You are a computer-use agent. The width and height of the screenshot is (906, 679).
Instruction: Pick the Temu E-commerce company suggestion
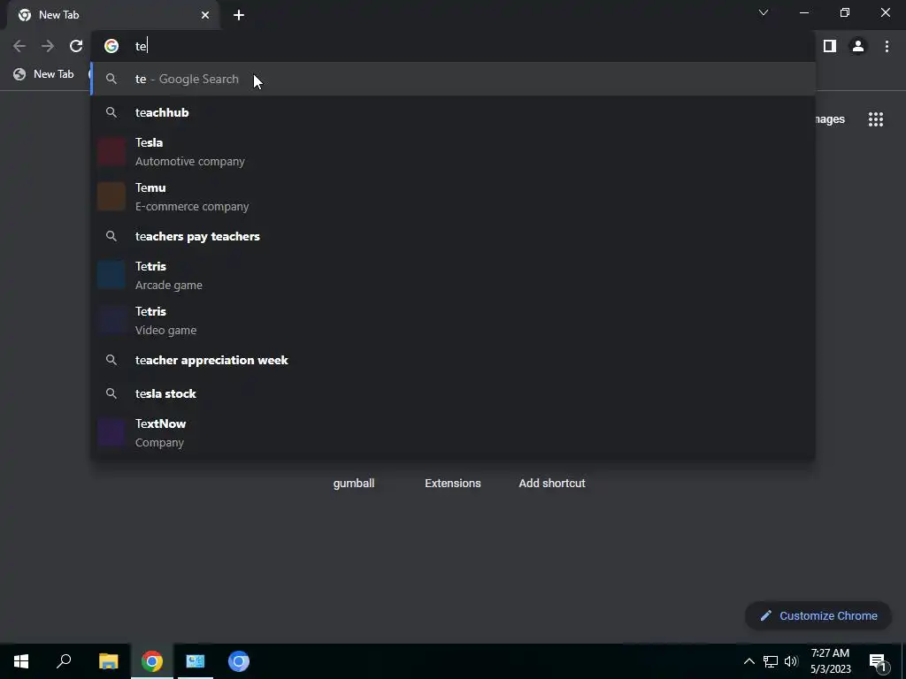pyautogui.click(x=453, y=197)
